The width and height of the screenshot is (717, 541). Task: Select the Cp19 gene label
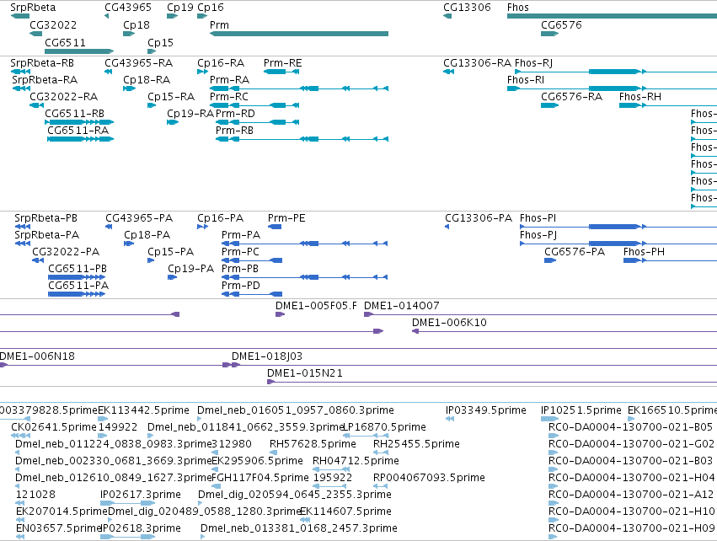[180, 8]
